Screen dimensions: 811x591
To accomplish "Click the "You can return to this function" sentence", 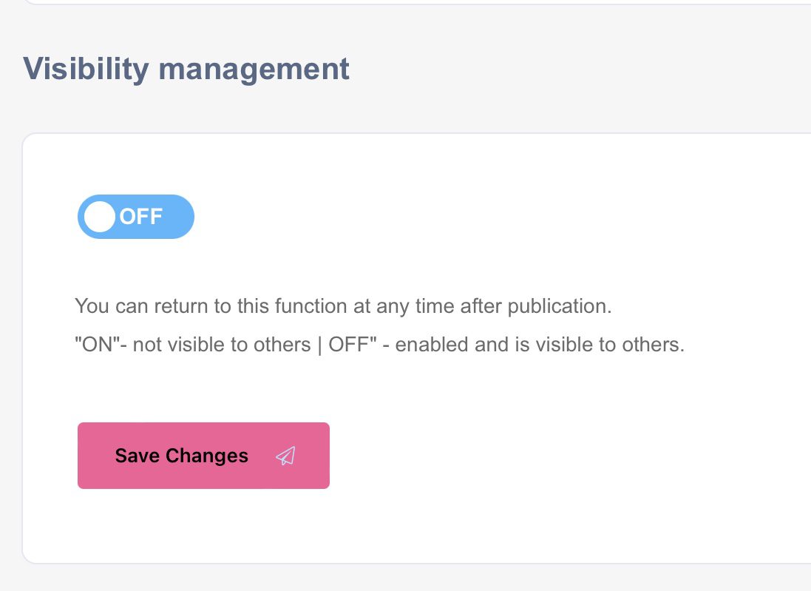I will (343, 305).
